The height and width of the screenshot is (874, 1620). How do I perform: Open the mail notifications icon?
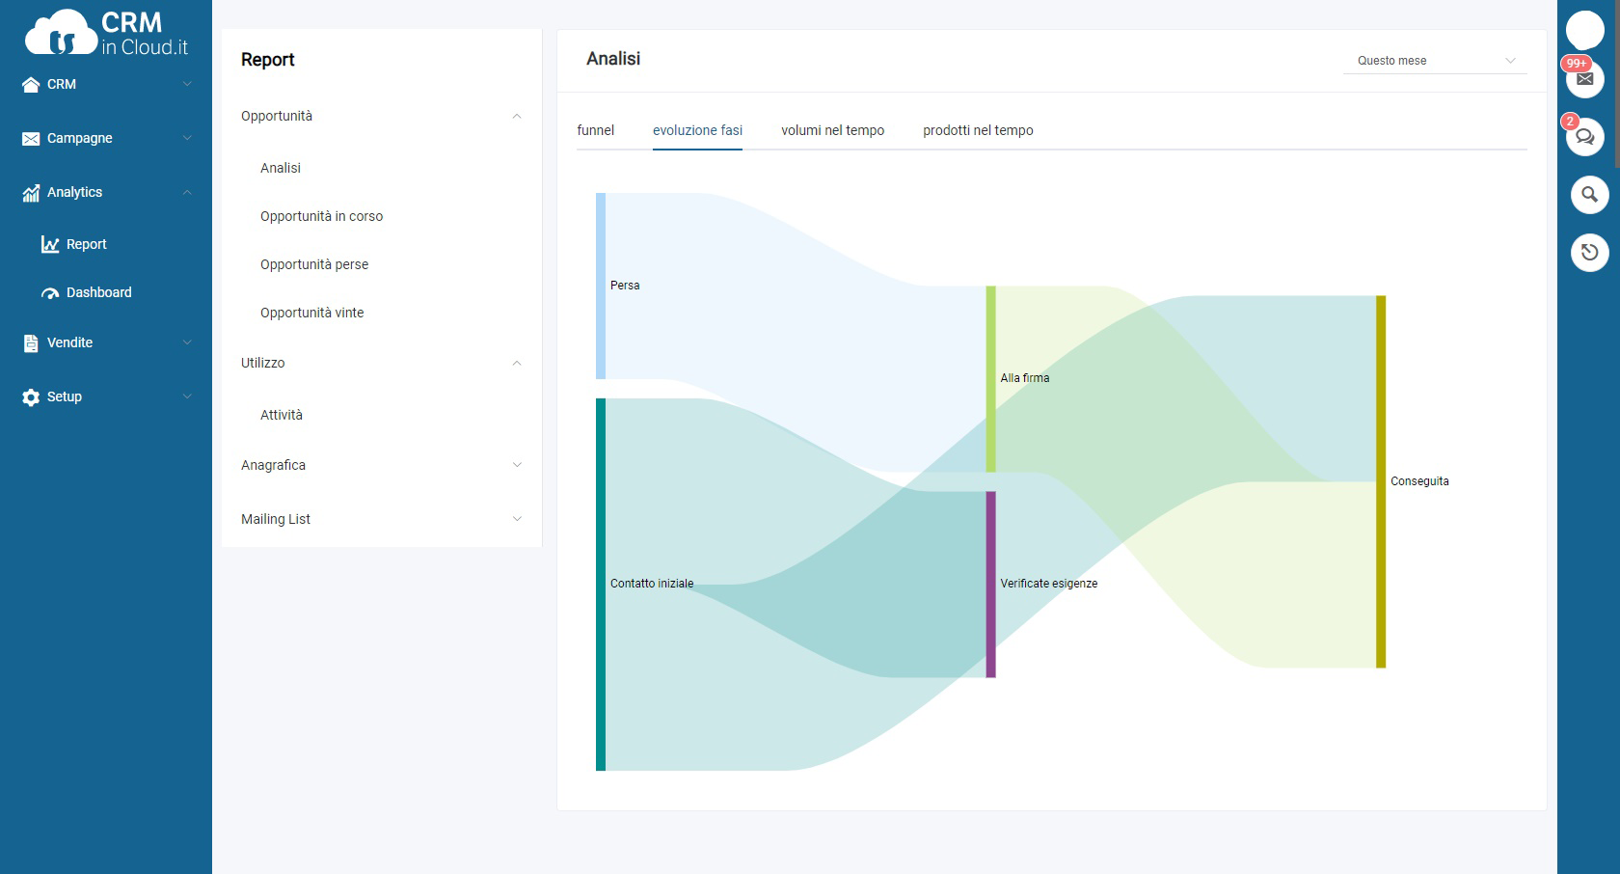point(1584,79)
